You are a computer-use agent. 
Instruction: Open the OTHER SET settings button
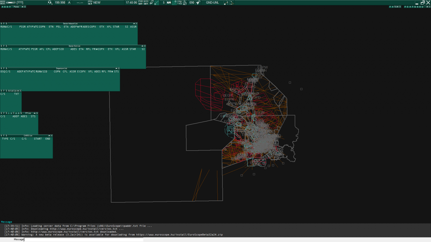(x=141, y=3)
